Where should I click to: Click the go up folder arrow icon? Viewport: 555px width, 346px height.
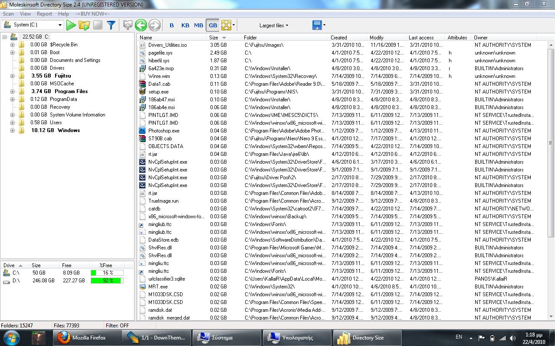[127, 25]
